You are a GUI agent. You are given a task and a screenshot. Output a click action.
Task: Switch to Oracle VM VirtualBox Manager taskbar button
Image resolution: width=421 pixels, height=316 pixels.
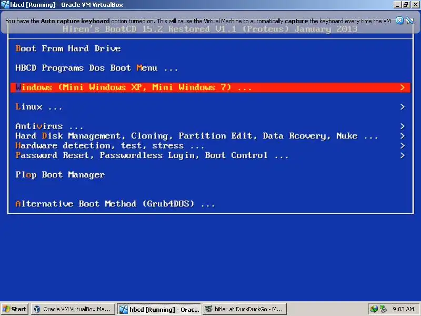point(73,309)
